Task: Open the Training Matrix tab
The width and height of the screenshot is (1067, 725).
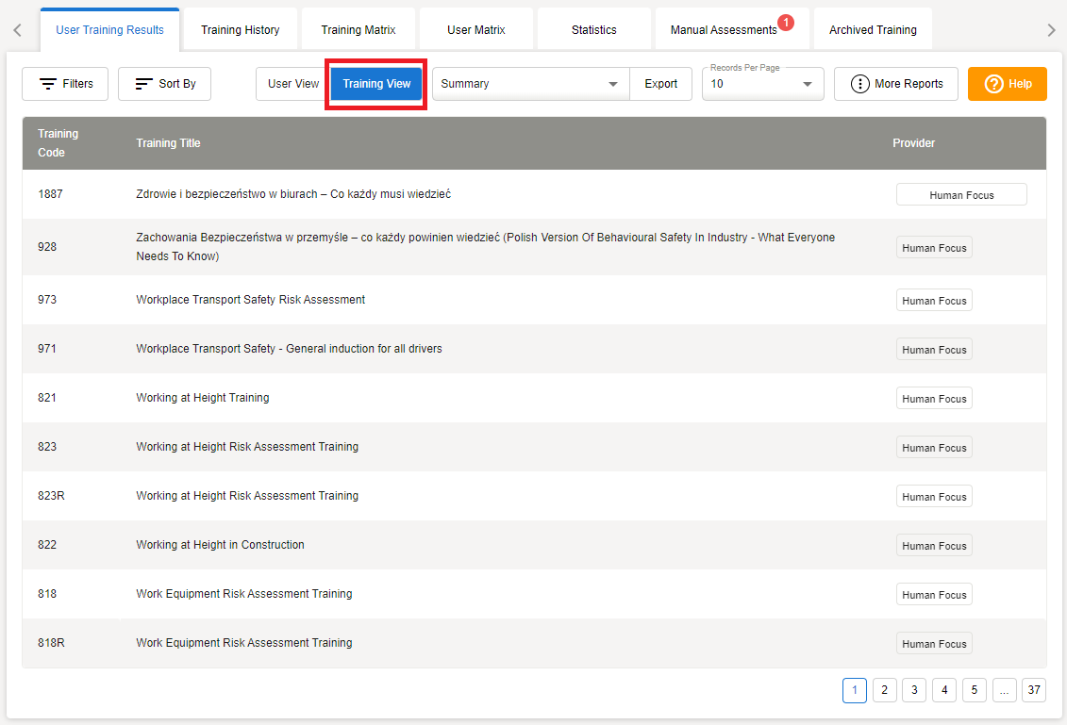Action: pos(358,30)
